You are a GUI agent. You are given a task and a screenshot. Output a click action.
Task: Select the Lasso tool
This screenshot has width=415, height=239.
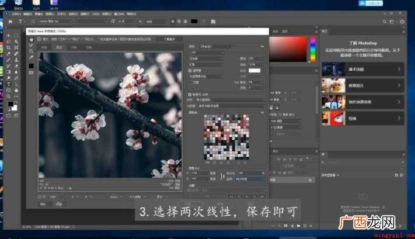(x=9, y=41)
